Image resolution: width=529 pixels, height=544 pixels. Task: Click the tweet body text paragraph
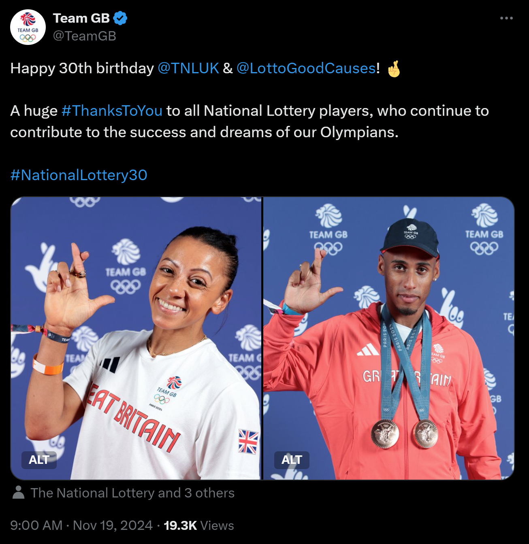pyautogui.click(x=250, y=121)
